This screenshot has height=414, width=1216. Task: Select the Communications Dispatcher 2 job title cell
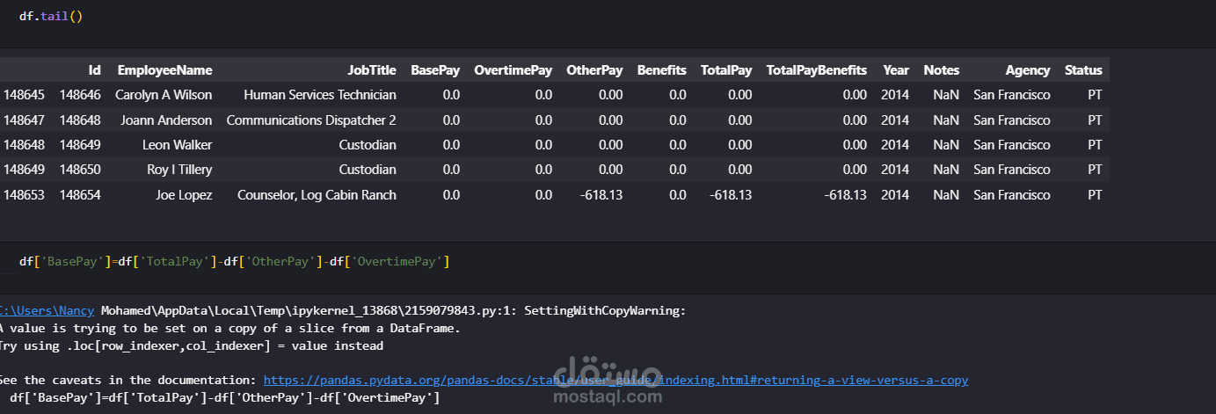coord(311,120)
